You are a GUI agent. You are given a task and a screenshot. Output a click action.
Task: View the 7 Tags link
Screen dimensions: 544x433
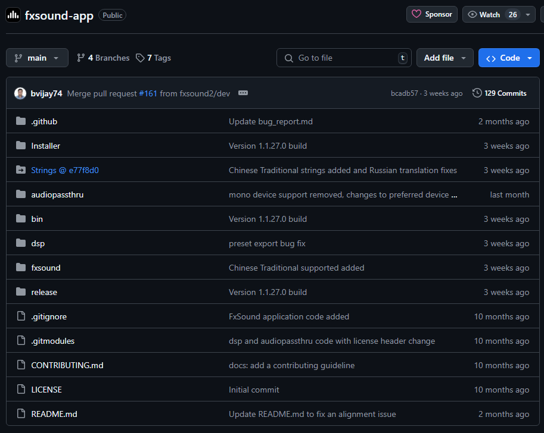tap(153, 58)
